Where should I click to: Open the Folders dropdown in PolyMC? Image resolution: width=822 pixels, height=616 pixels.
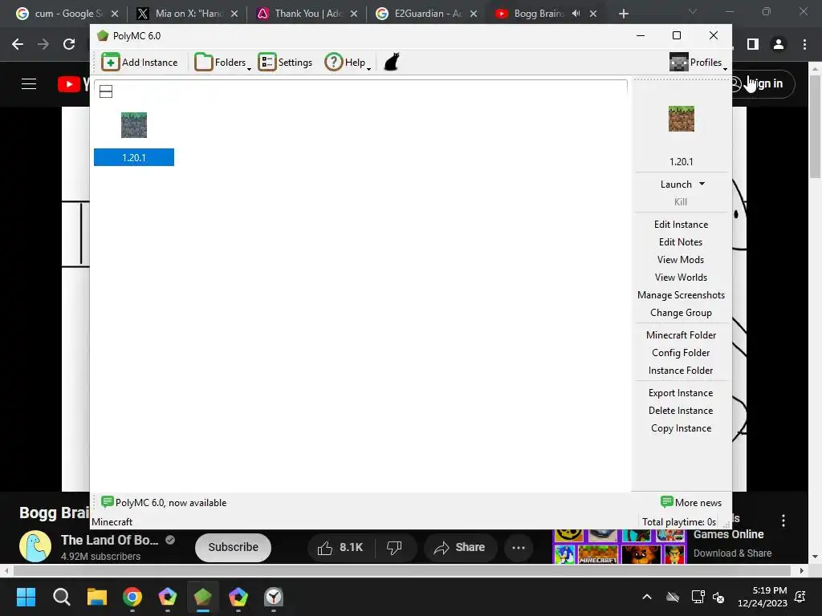point(222,63)
